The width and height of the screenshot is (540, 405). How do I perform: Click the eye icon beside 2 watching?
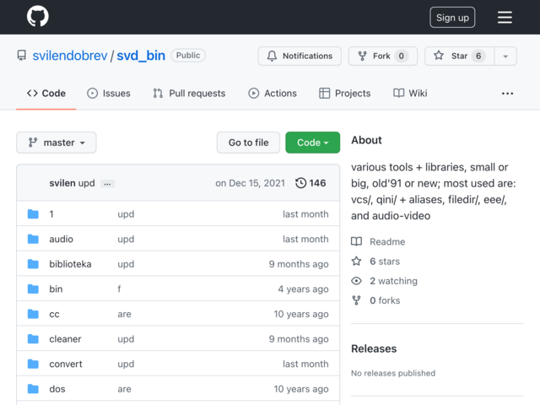(x=356, y=281)
